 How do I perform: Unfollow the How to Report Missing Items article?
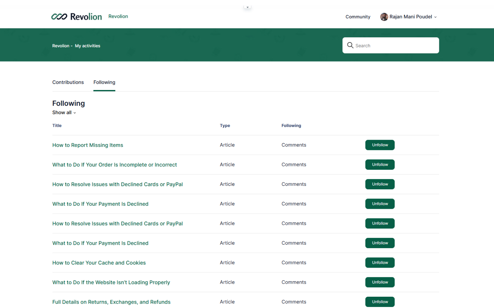[380, 145]
